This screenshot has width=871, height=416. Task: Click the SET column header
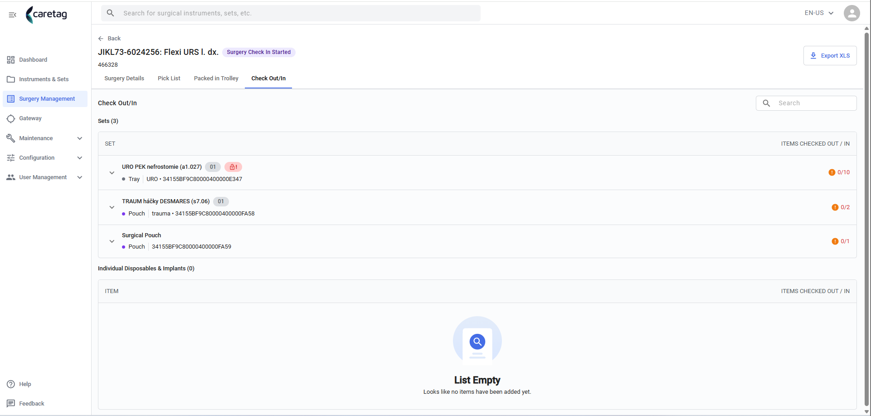110,144
